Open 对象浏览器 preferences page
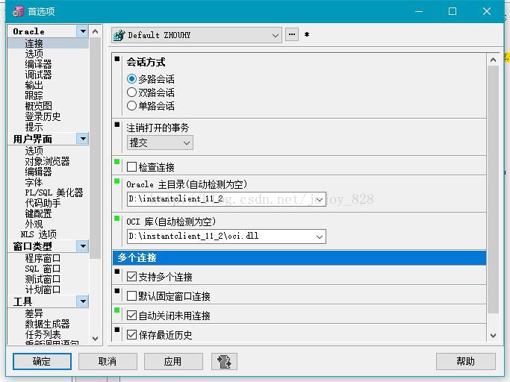The image size is (510, 382). click(47, 161)
